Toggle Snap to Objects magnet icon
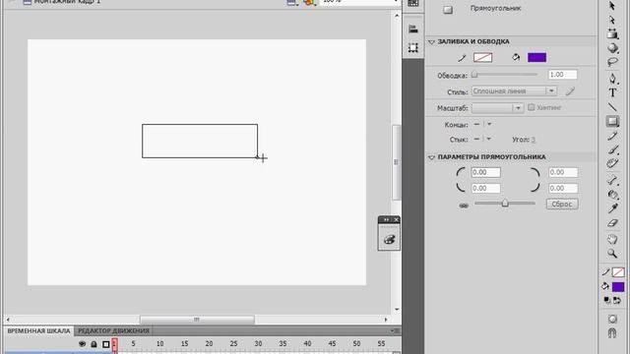Viewport: 630px width, 354px height. [612, 333]
